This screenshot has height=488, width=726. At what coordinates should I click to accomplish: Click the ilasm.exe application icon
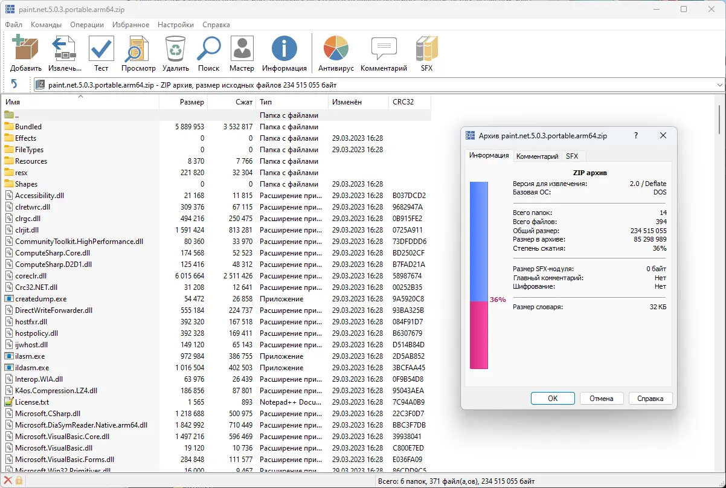pyautogui.click(x=9, y=356)
